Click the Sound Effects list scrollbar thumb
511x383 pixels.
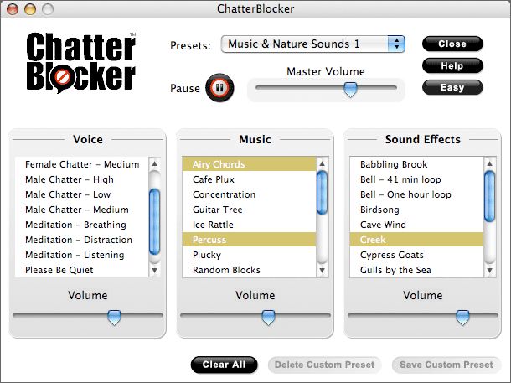489,197
